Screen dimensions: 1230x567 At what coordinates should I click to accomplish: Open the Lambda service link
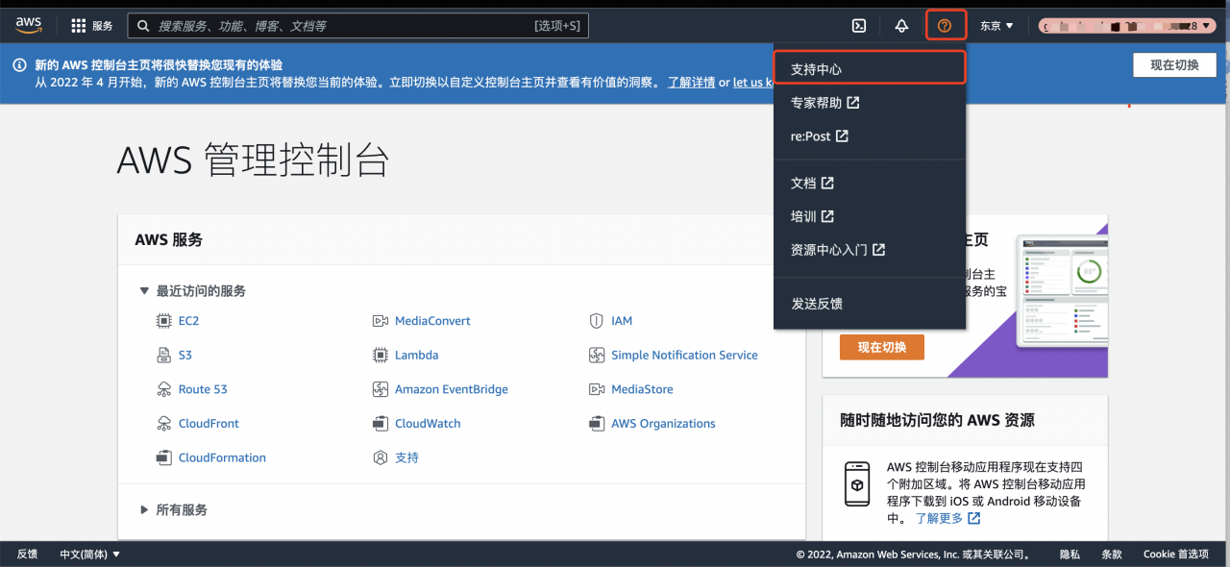pos(416,356)
